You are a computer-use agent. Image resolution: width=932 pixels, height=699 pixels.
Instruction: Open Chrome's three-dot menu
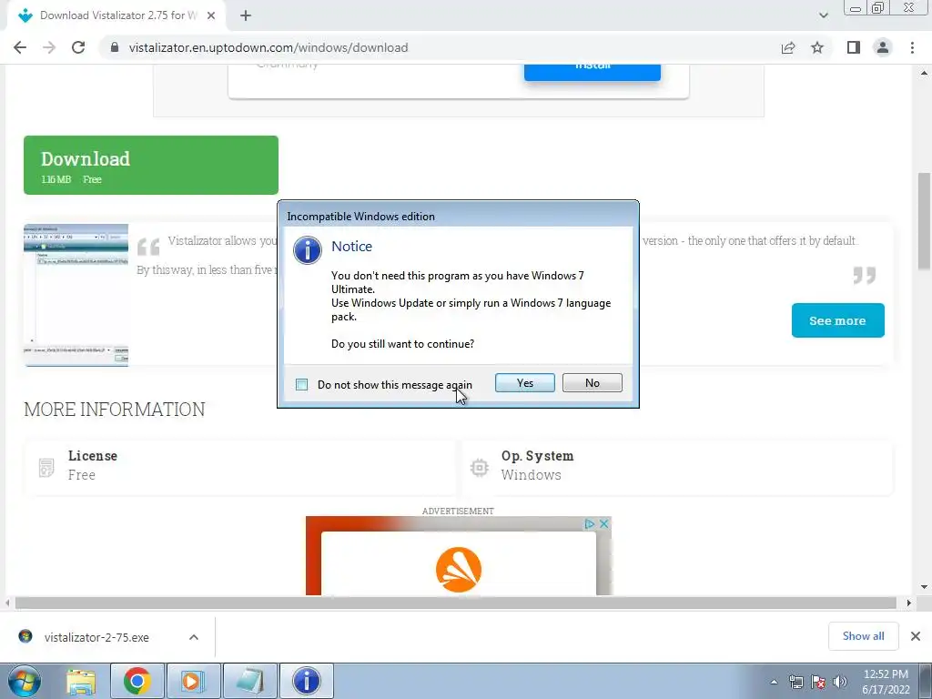[x=912, y=47]
